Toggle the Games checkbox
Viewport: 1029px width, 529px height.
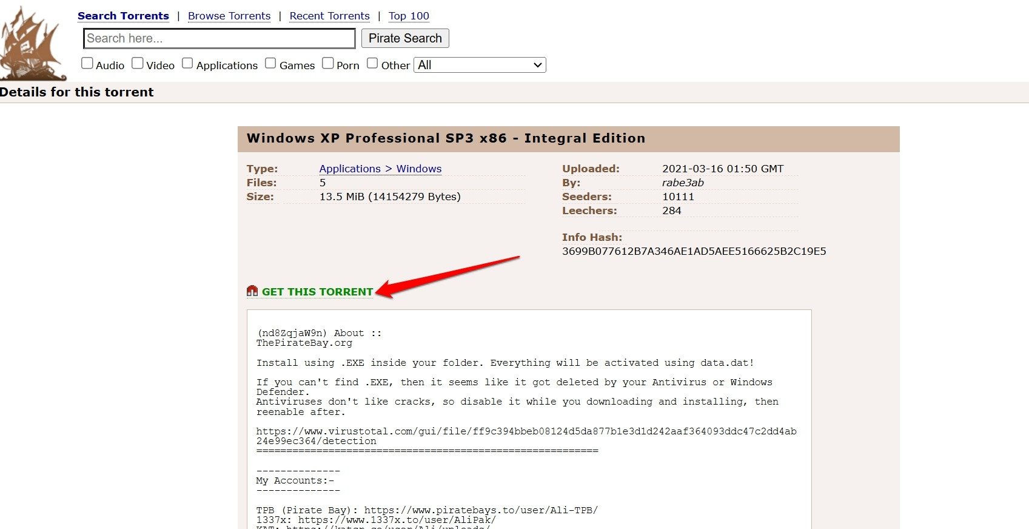click(x=270, y=63)
